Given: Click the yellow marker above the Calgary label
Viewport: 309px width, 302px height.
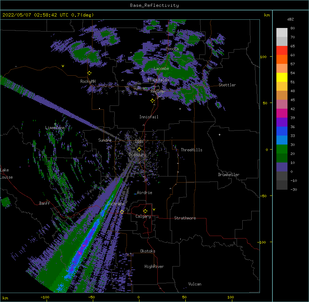Looking at the screenshot, I should click(x=145, y=211).
